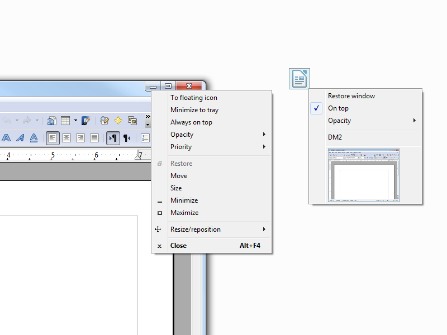
Task: Click the Insert Table icon
Action: (x=65, y=121)
